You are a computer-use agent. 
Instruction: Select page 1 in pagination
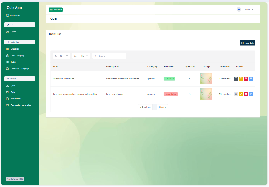tap(155, 107)
